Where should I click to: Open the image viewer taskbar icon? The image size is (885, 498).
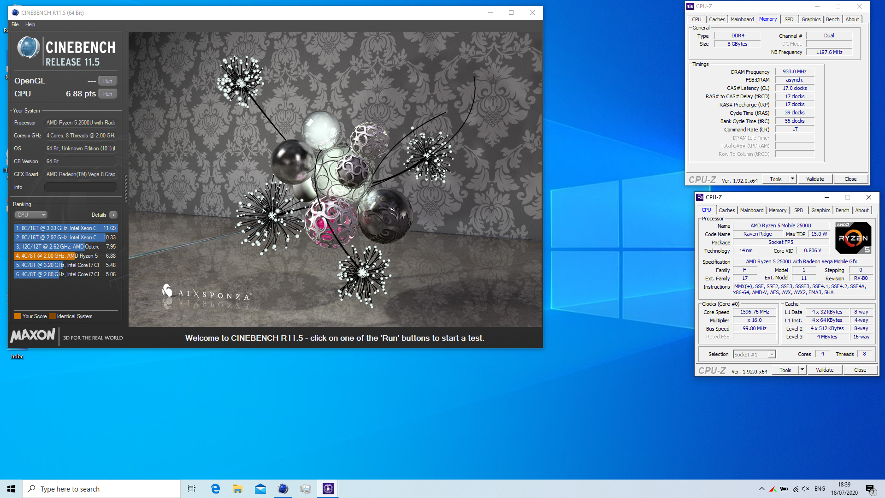click(305, 489)
